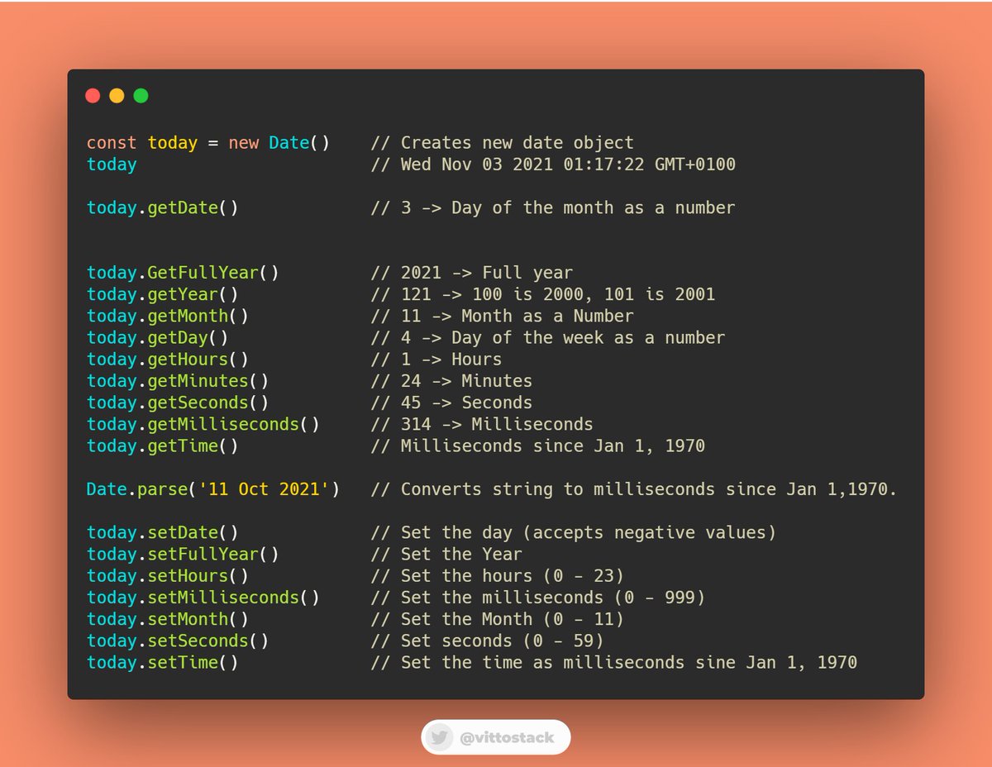Screen dimensions: 992x767
Task: Click the red close dot
Action: pos(93,96)
